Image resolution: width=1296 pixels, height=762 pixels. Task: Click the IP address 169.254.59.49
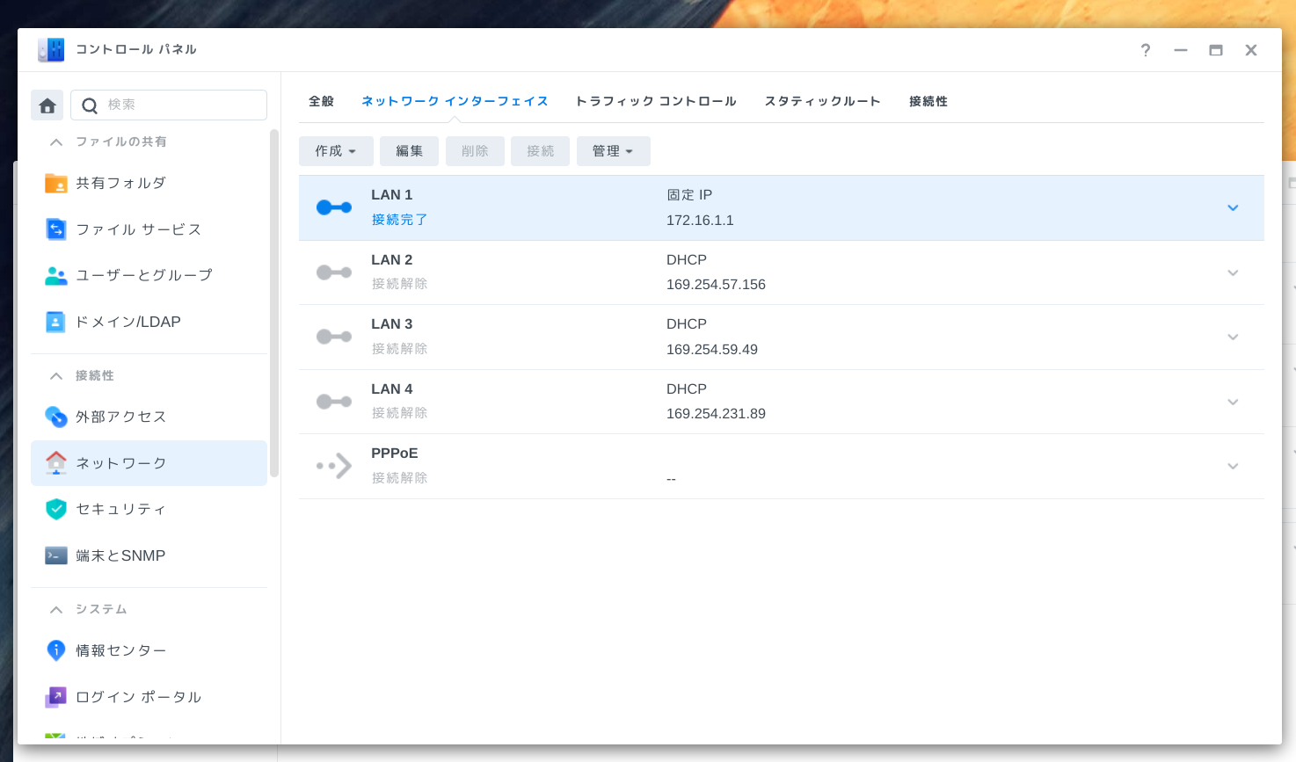(x=712, y=350)
